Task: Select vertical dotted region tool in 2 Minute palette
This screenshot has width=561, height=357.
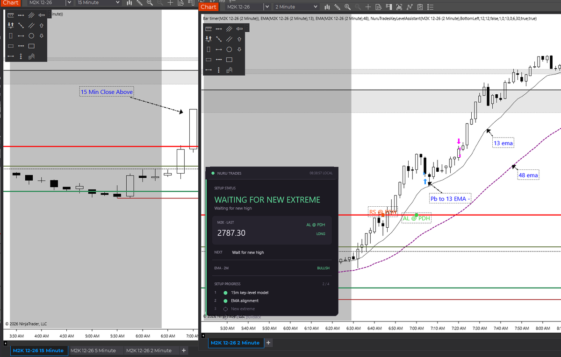Action: tap(209, 49)
